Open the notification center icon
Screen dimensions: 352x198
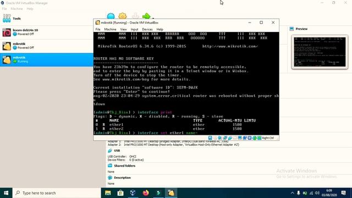[343, 193]
